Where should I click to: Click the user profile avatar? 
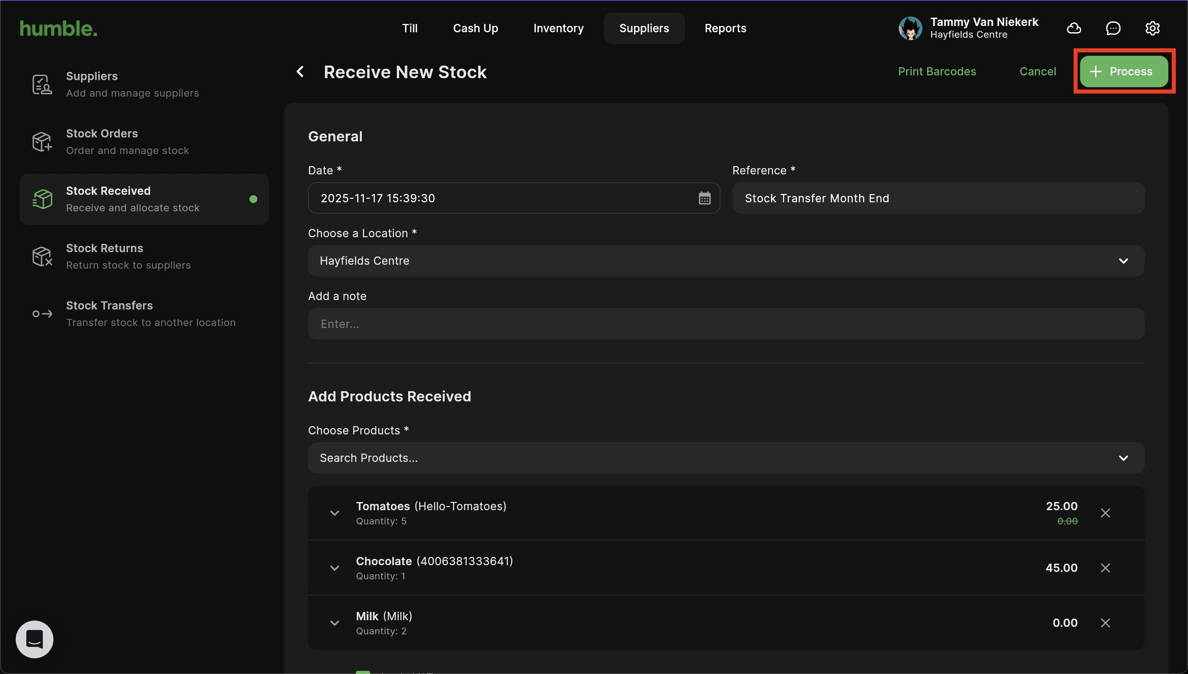910,28
